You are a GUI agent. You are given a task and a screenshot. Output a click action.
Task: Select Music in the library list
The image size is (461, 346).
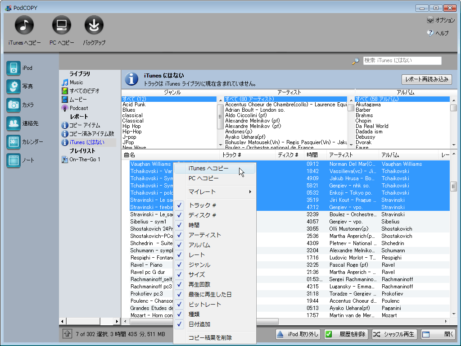pos(76,82)
